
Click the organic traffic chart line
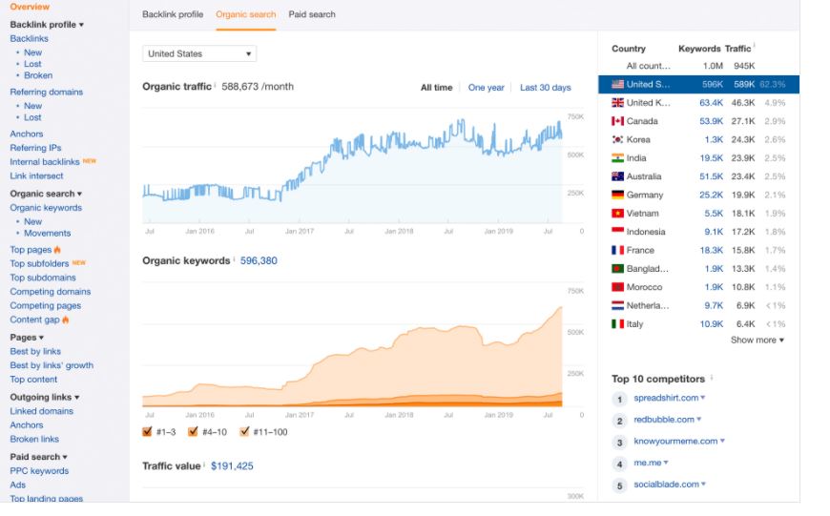click(x=352, y=158)
